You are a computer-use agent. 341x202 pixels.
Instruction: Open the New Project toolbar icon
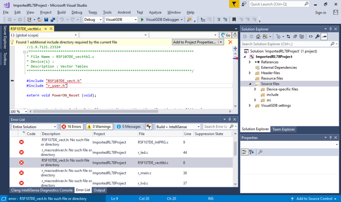point(29,20)
